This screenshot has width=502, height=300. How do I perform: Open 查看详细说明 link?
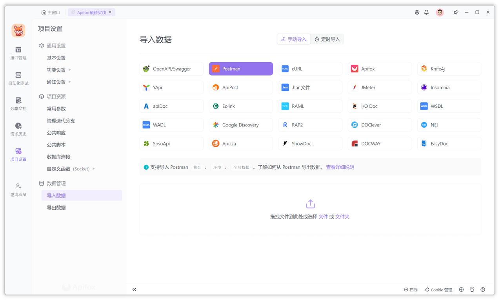coord(340,167)
